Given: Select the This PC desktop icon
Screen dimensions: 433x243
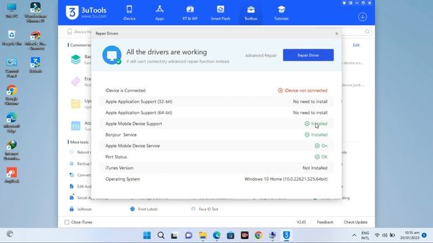Looking at the screenshot, I should click(12, 11).
